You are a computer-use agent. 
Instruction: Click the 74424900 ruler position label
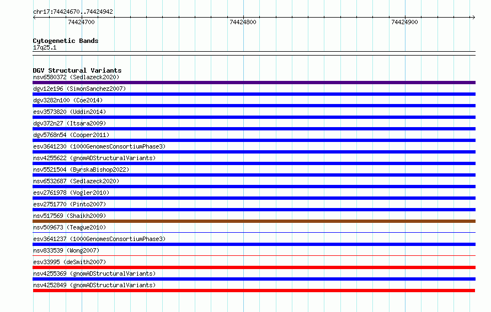click(x=404, y=22)
